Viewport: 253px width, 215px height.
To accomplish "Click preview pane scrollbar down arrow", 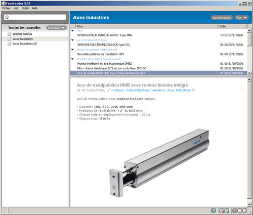I will coord(249,204).
